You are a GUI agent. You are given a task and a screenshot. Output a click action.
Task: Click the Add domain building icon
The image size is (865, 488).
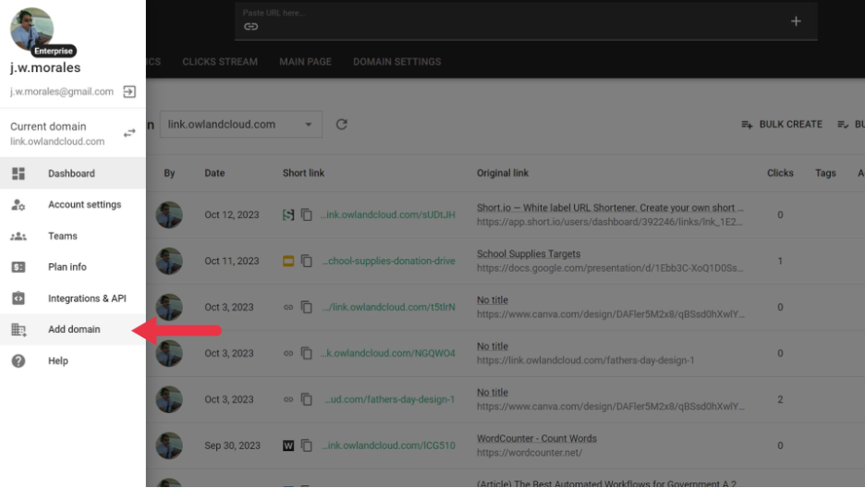tap(18, 330)
